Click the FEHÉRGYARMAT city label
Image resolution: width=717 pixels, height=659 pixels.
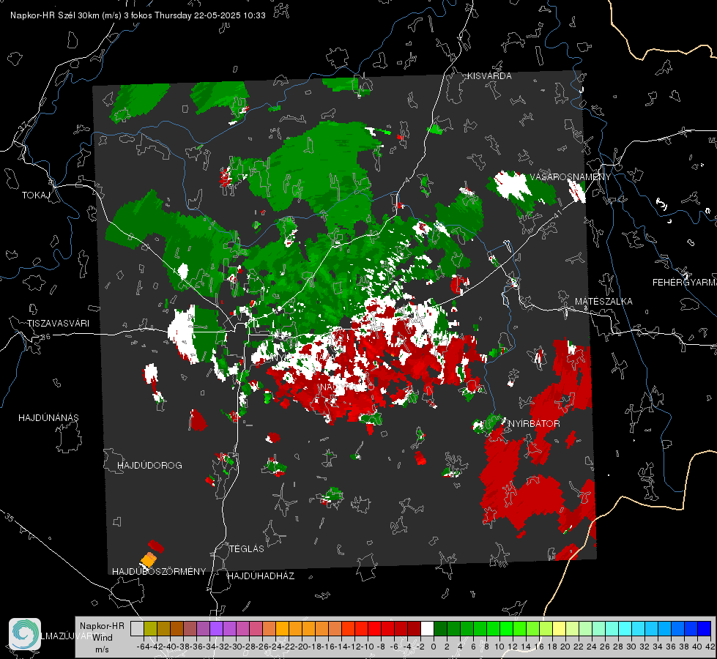[685, 282]
